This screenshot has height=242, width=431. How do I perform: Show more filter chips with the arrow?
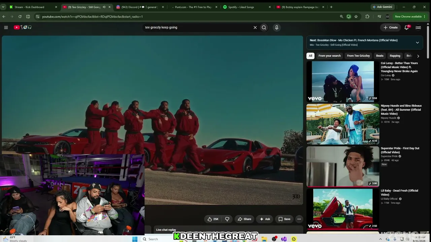click(x=418, y=56)
